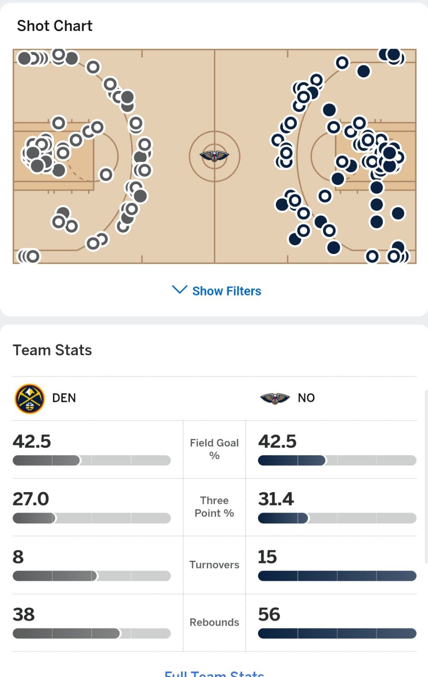
Task: Open the Full Team Stats link
Action: click(214, 673)
